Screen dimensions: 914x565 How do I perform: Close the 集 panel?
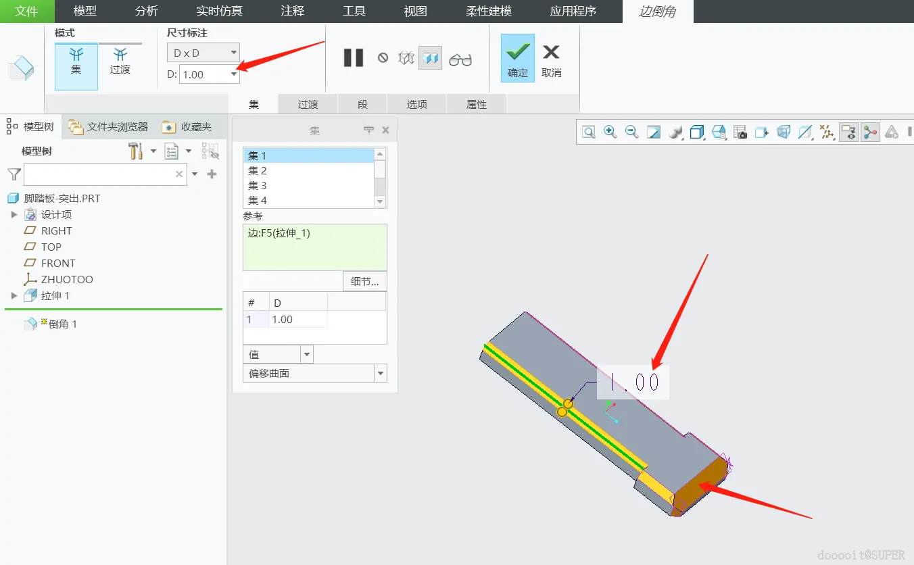pyautogui.click(x=386, y=130)
